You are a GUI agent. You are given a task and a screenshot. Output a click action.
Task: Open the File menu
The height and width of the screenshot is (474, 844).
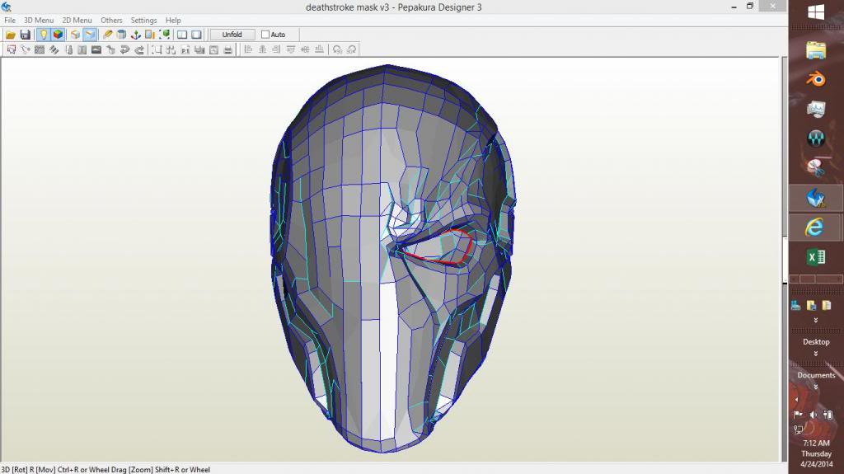[10, 20]
